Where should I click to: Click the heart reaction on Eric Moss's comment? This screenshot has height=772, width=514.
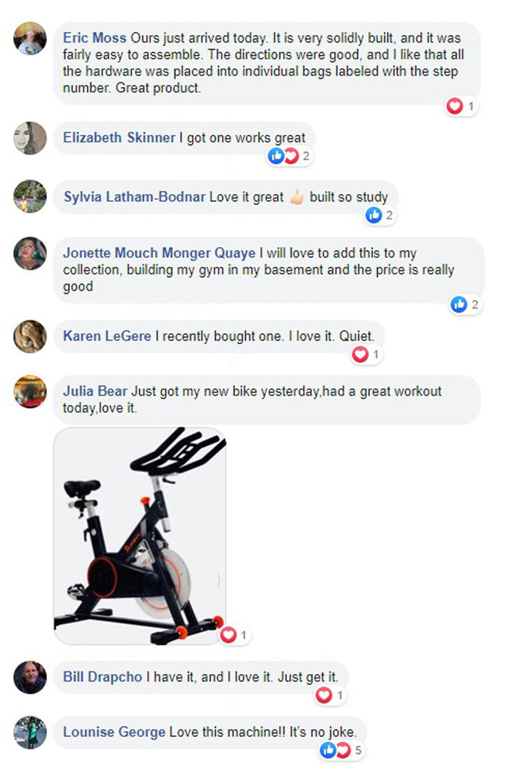(454, 106)
